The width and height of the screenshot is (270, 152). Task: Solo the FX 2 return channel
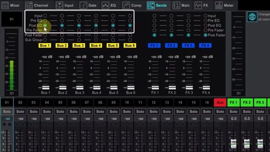coord(247,111)
